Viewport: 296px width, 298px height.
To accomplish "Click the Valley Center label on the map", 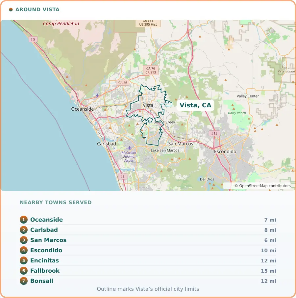I will pos(248,96).
